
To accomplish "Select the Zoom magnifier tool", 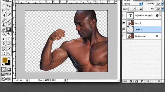I will click(9, 53).
